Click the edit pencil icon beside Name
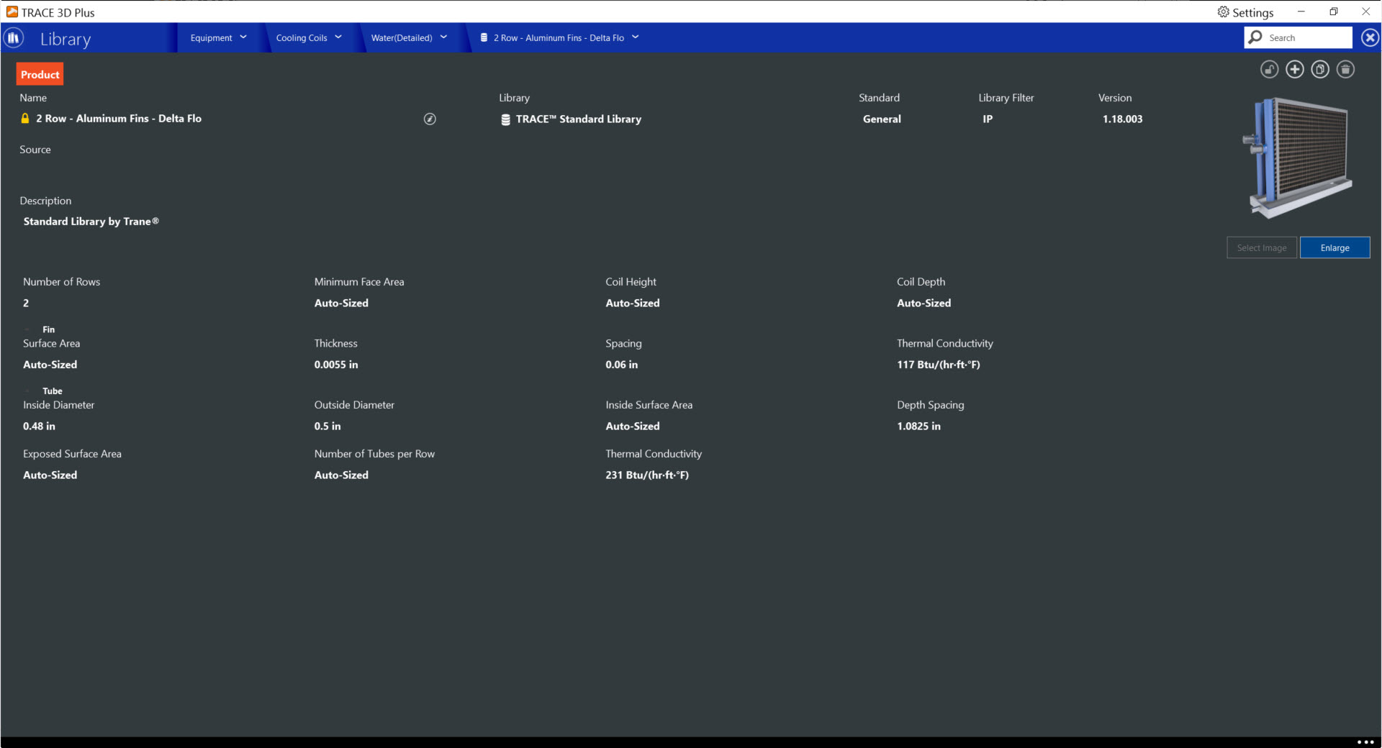This screenshot has height=748, width=1382. point(430,119)
